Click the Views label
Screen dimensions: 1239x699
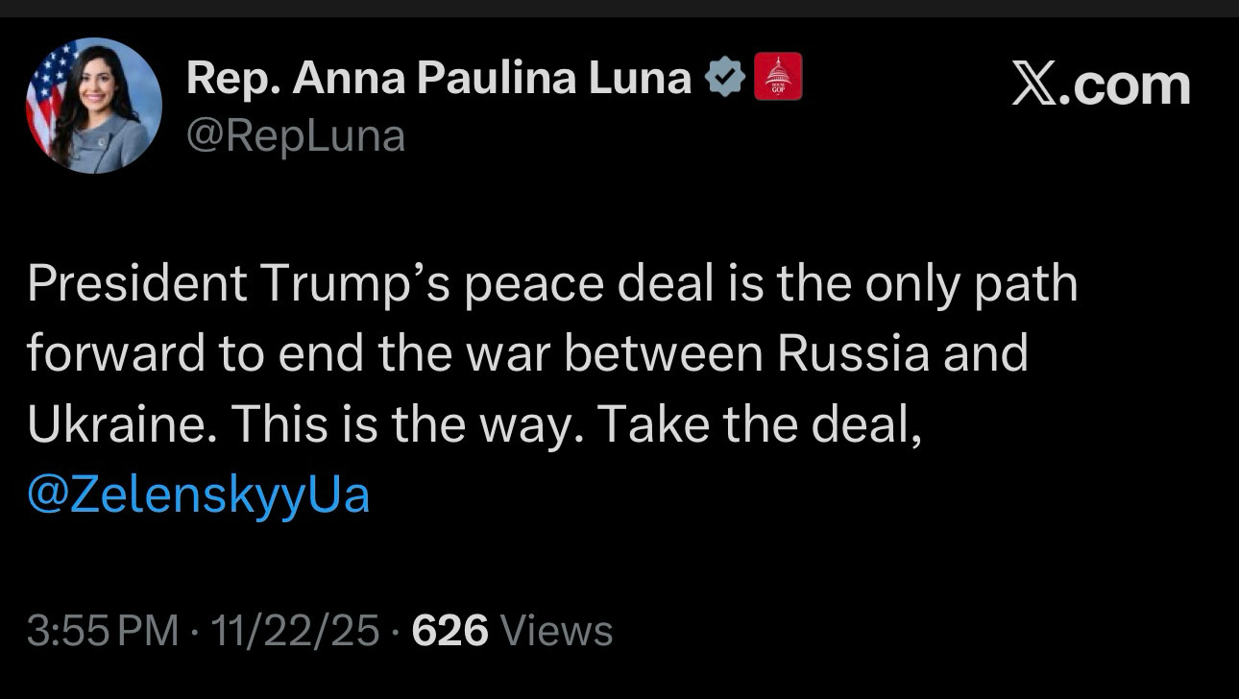coord(557,631)
